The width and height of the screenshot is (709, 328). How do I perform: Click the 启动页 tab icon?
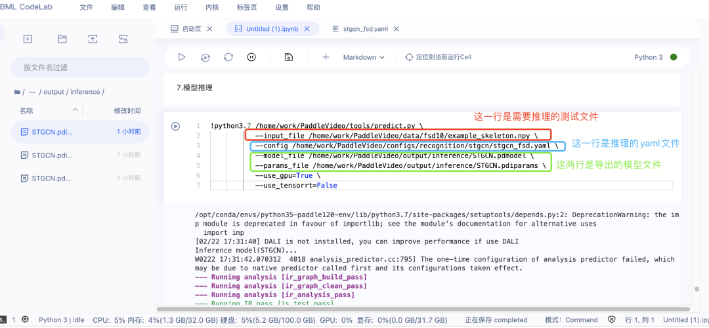pyautogui.click(x=174, y=28)
